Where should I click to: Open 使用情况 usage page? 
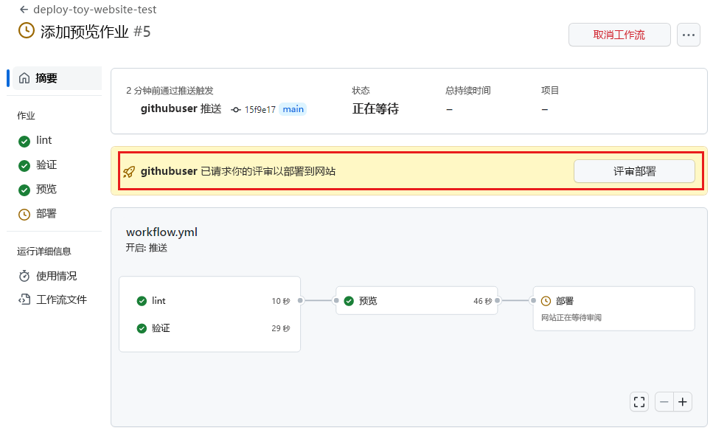tap(56, 276)
